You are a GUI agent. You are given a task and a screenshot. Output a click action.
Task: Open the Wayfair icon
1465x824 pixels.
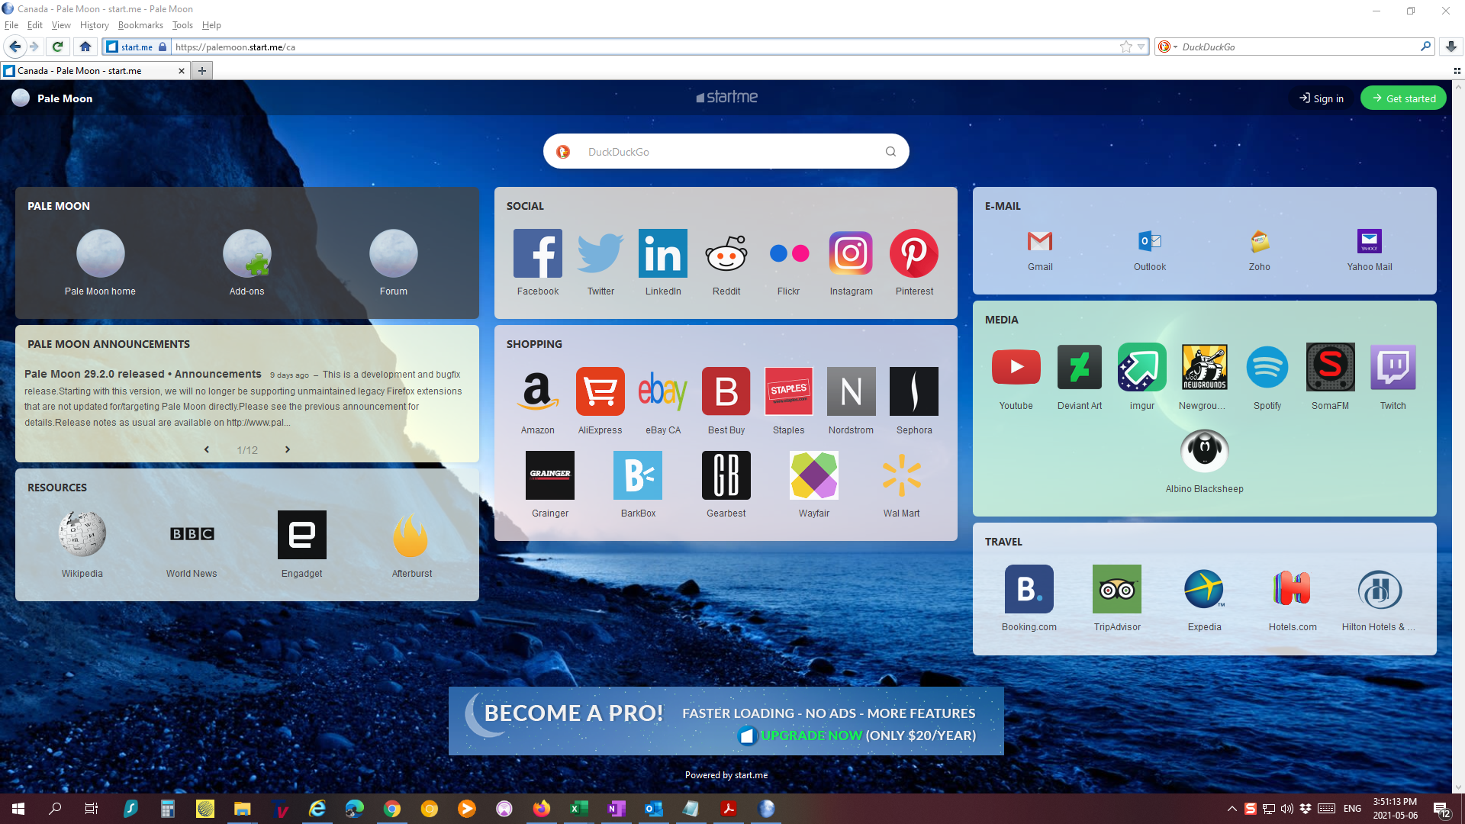click(x=814, y=475)
